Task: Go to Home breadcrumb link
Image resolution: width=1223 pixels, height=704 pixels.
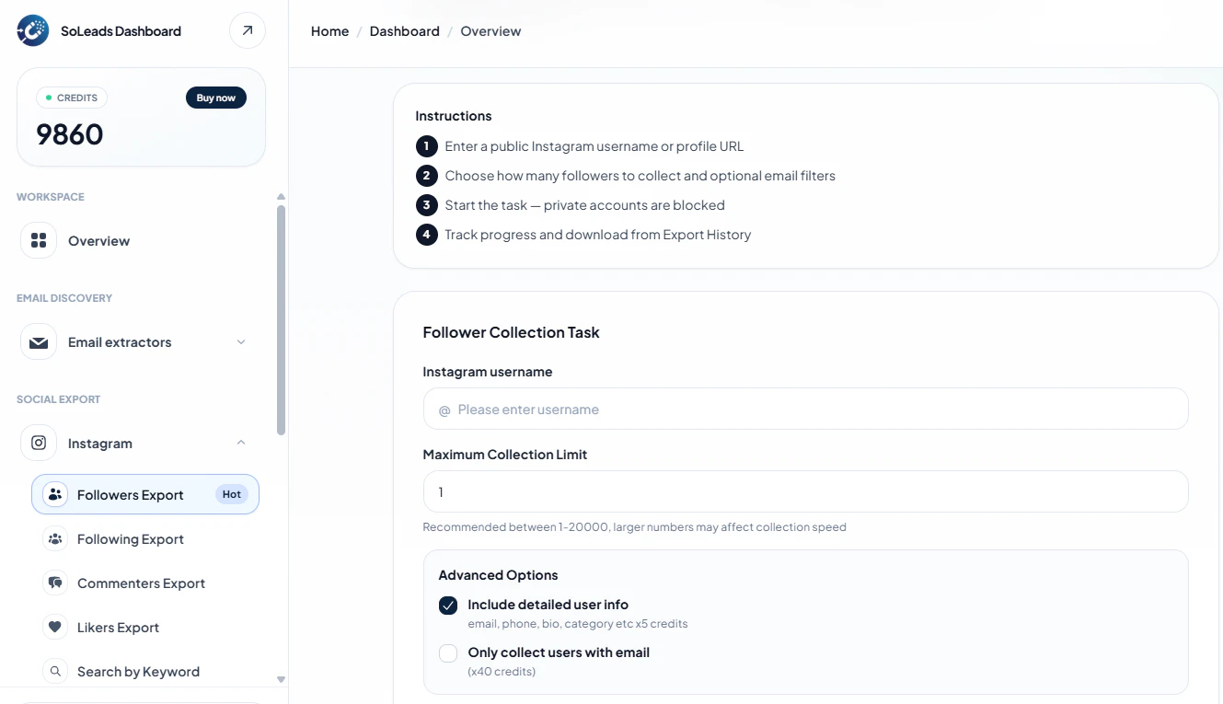Action: (x=329, y=31)
